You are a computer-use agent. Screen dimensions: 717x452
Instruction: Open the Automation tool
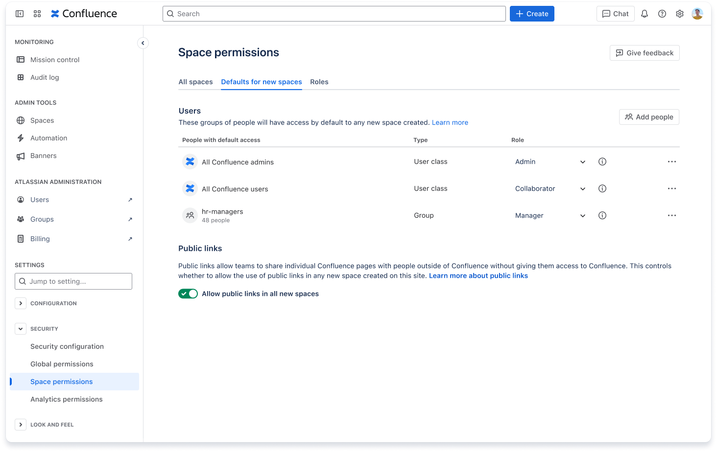[48, 137]
